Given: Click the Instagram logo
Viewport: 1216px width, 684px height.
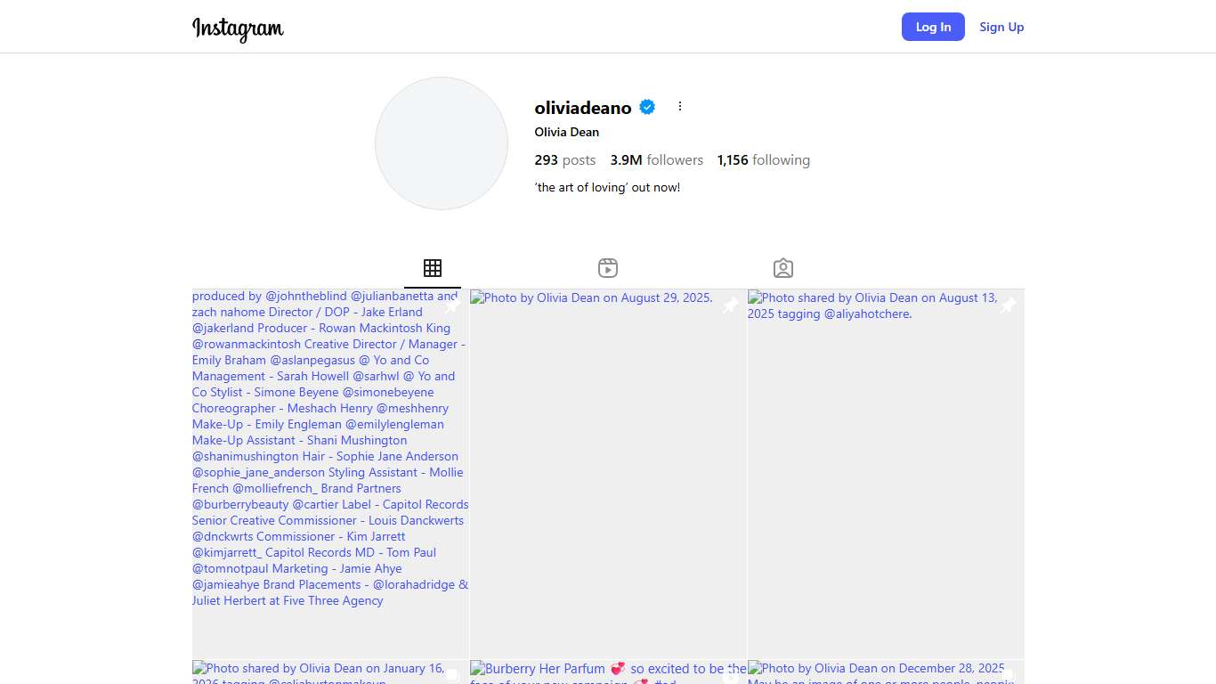Looking at the screenshot, I should tap(238, 28).
